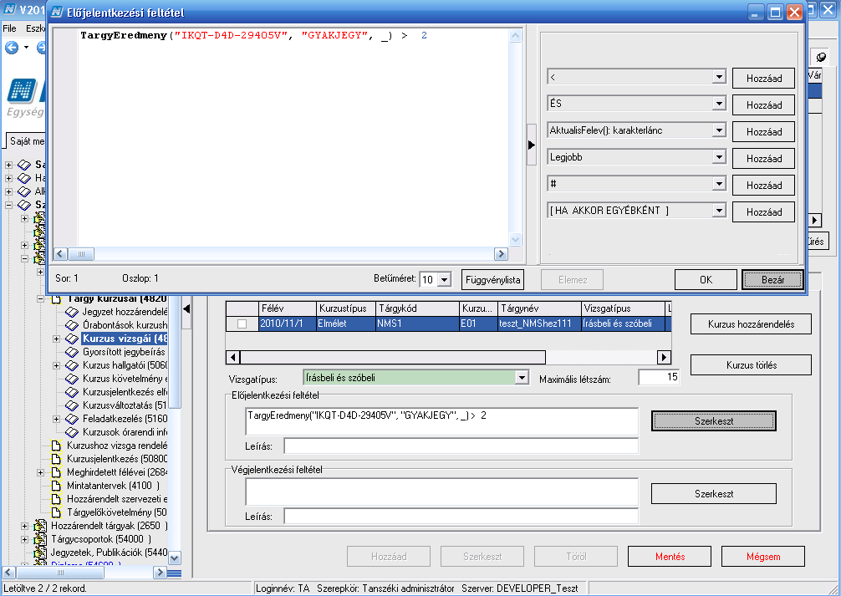The image size is (841, 596).
Task: Click the Tárgycsoportok folder icon
Action: tap(40, 538)
